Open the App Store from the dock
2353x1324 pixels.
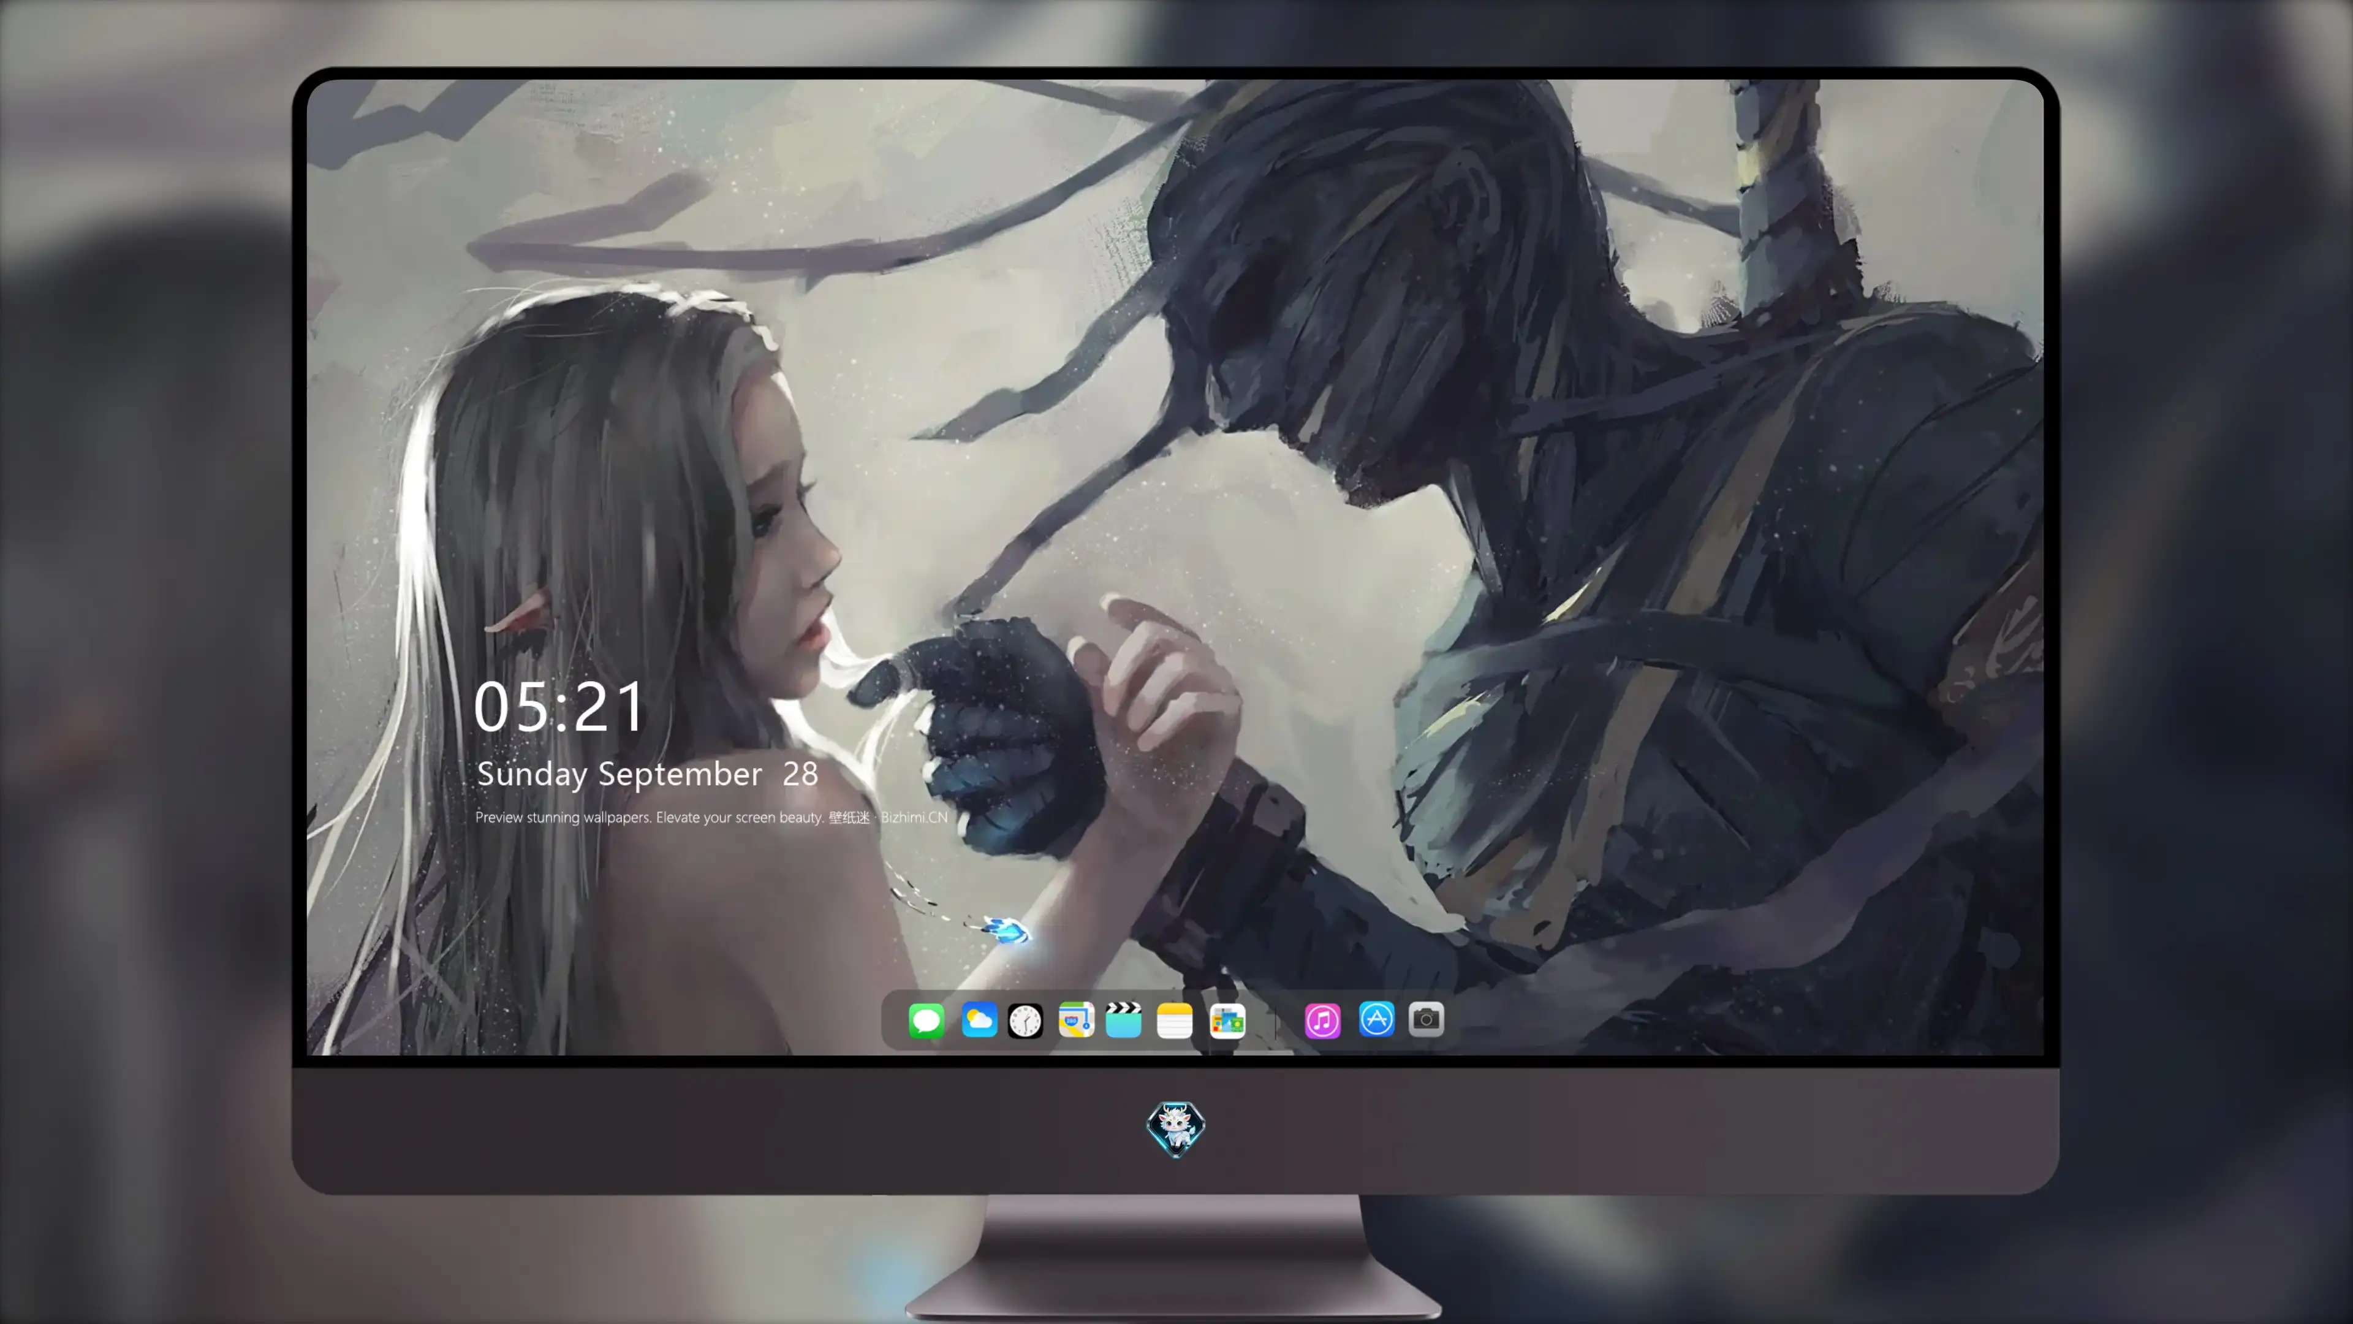[1376, 1019]
